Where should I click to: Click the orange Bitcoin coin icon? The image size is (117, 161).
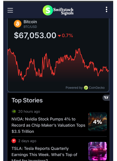click(18, 24)
